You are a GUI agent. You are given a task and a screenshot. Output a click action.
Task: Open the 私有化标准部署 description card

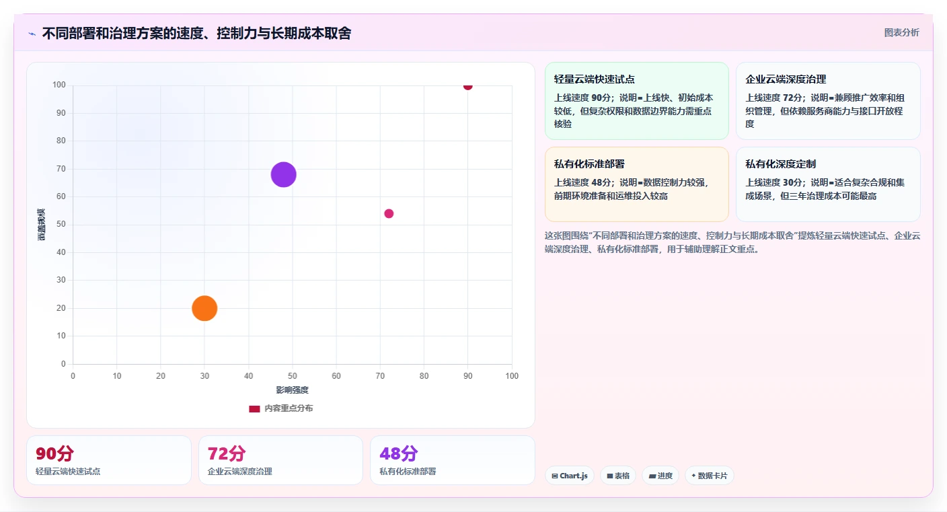(x=637, y=184)
